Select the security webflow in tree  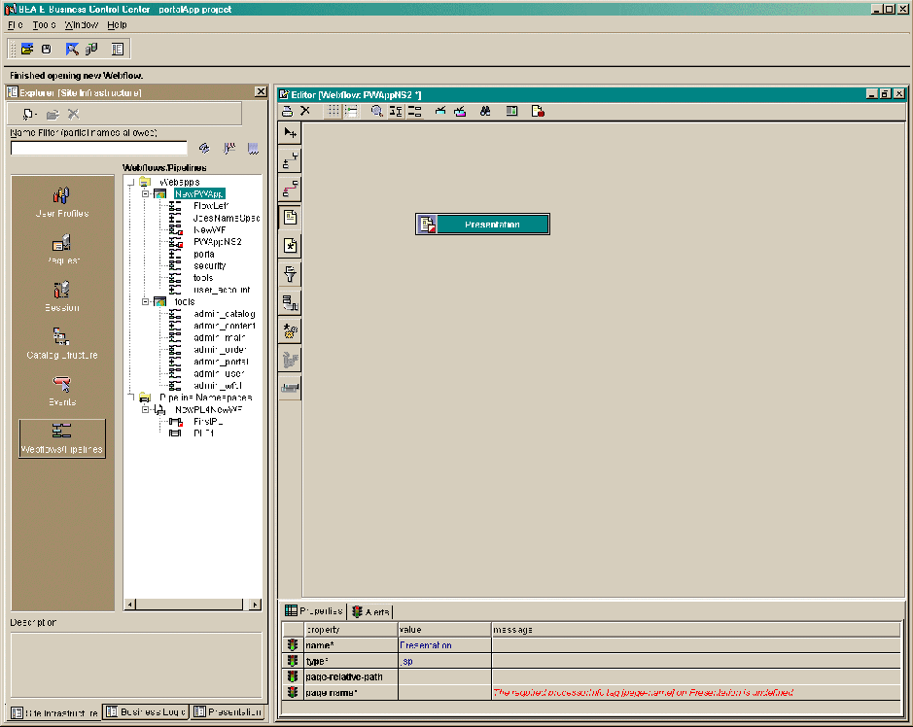[x=210, y=265]
